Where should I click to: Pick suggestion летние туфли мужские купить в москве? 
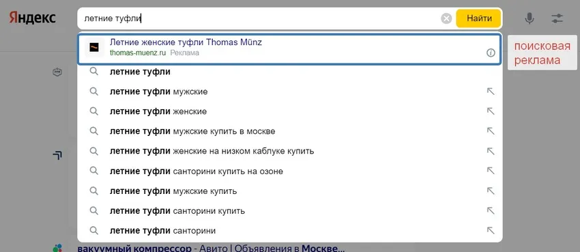[289, 131]
